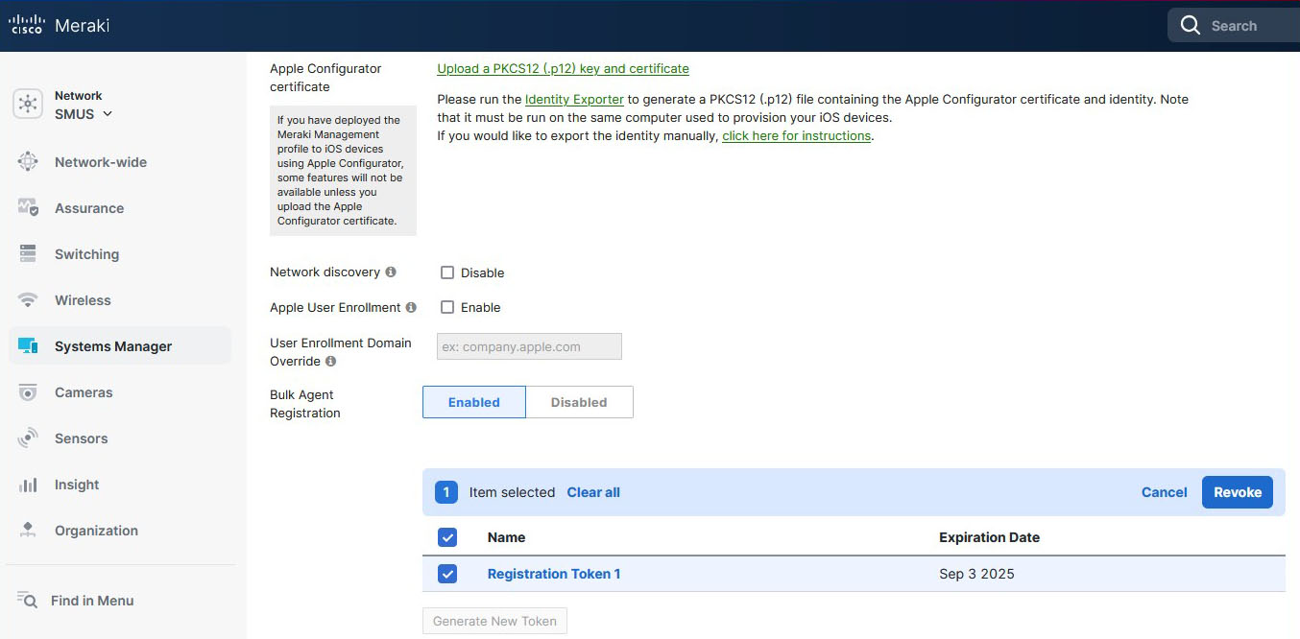Open the Network-wide menu
The width and height of the screenshot is (1300, 639).
click(x=101, y=162)
